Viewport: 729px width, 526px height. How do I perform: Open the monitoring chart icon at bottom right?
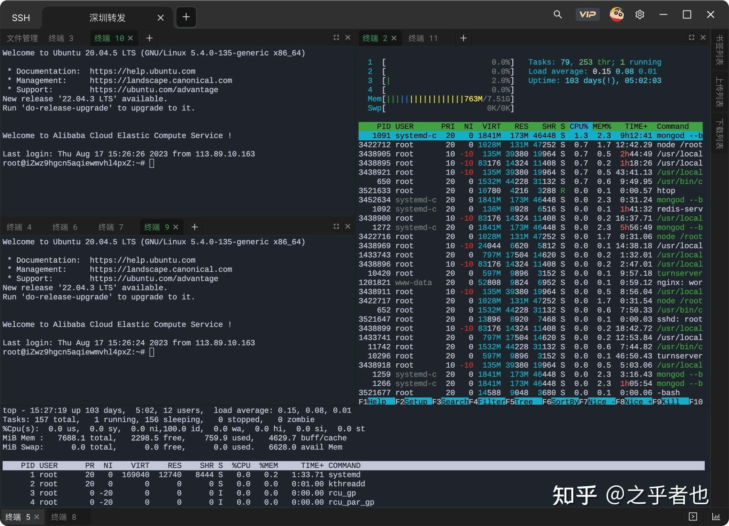coord(716,517)
